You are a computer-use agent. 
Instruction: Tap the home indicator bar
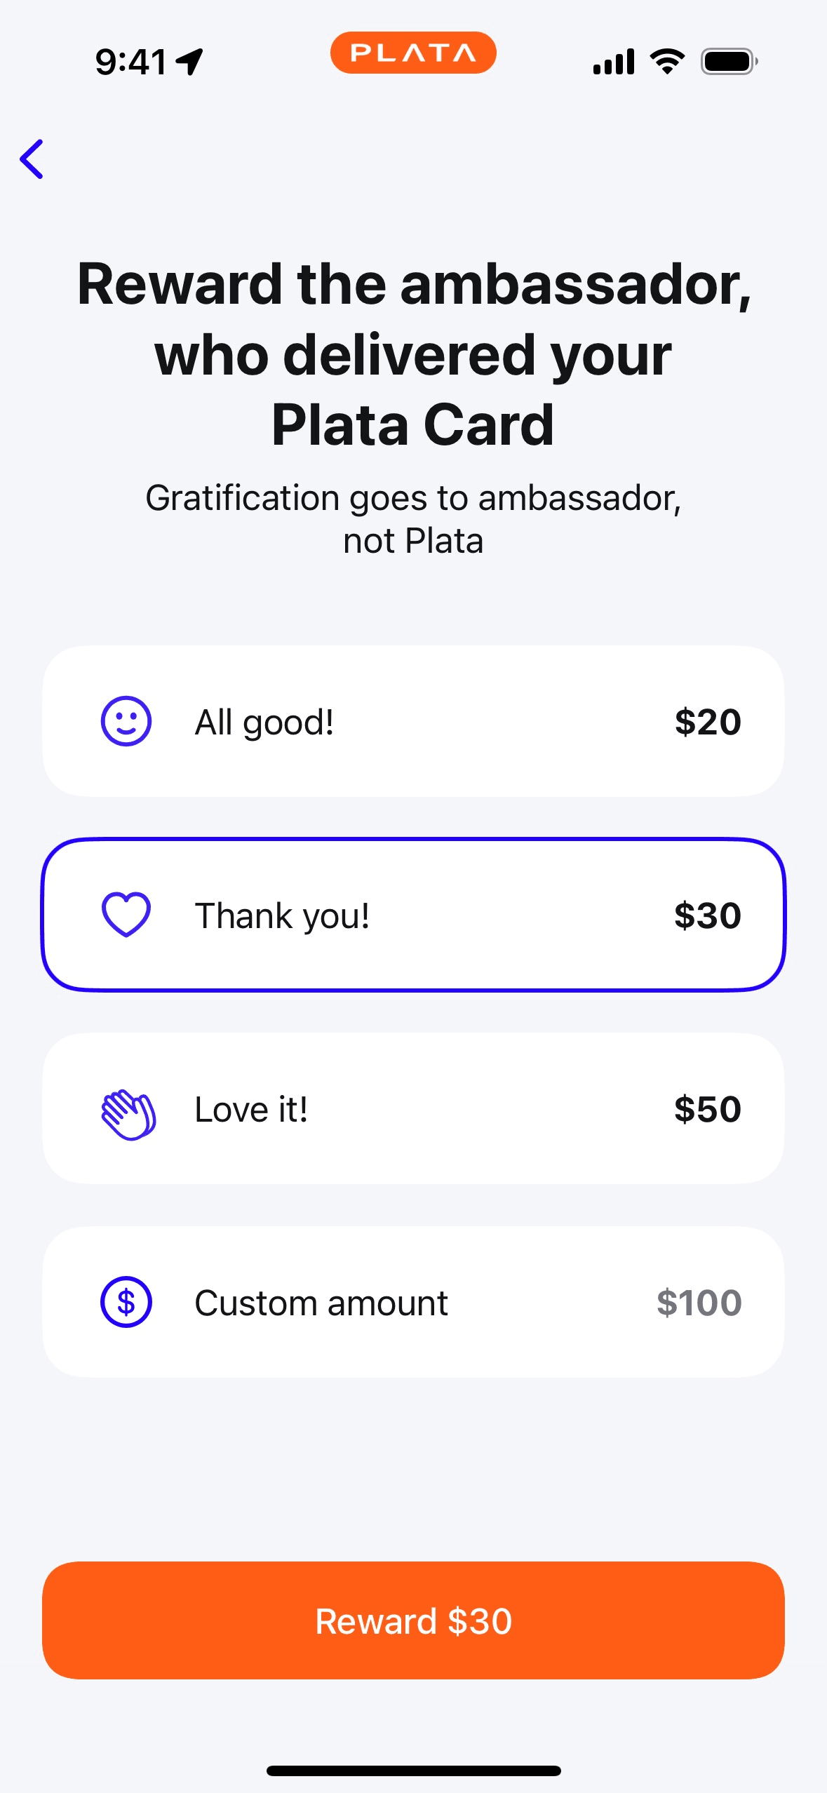point(413,1771)
